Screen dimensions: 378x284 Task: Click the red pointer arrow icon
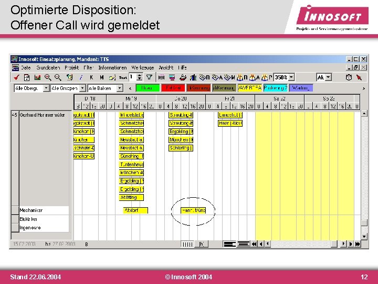pyautogui.click(x=359, y=77)
